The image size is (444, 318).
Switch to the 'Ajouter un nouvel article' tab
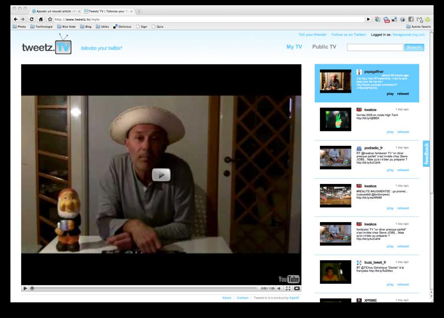(x=56, y=11)
